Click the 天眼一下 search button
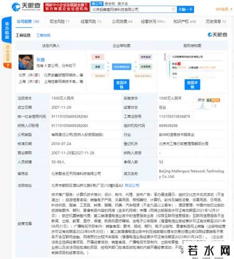This screenshot has height=259, width=234. point(185,9)
